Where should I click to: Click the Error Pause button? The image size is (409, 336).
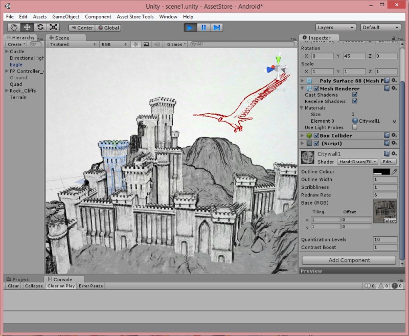click(91, 286)
